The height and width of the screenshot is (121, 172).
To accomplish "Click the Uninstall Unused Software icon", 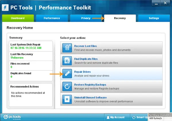I will click(67, 99).
